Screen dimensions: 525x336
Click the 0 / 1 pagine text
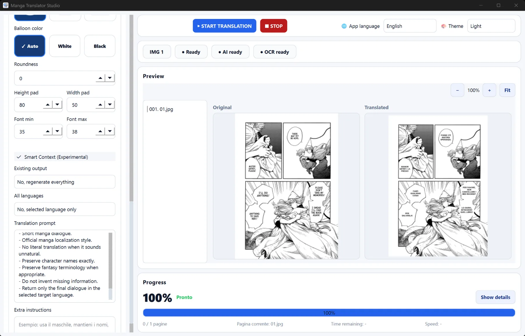coord(155,324)
